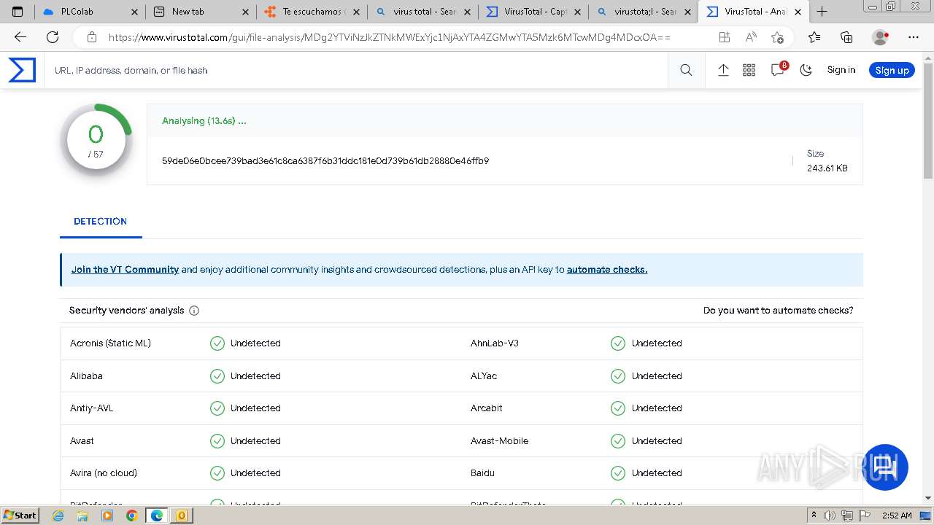Open the notifications chat bubble icon
The image size is (934, 525).
click(778, 70)
